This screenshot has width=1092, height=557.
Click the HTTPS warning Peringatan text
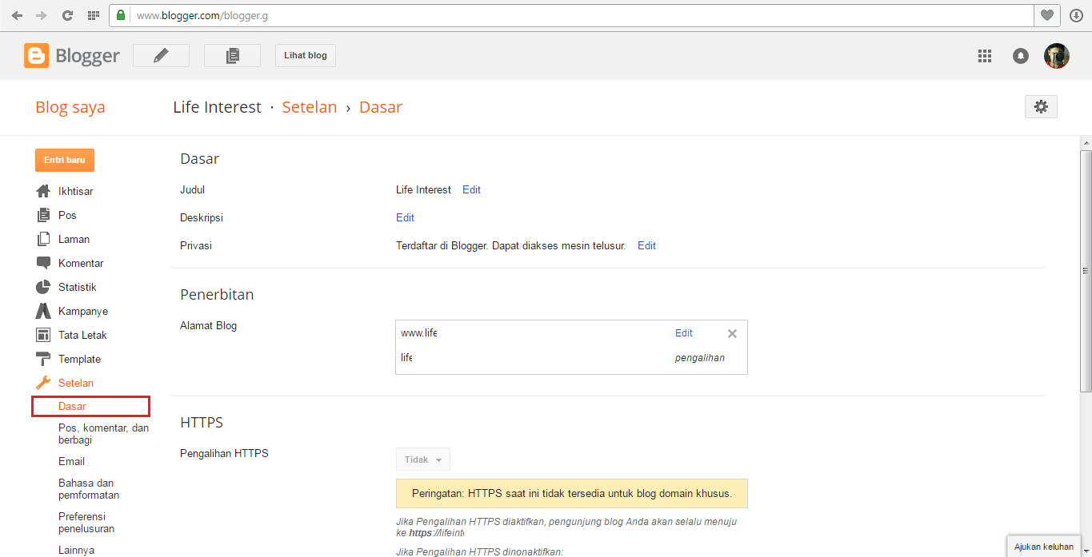[571, 493]
